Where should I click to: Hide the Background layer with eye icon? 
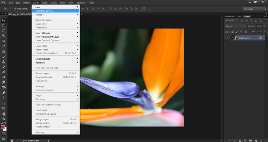[227, 38]
